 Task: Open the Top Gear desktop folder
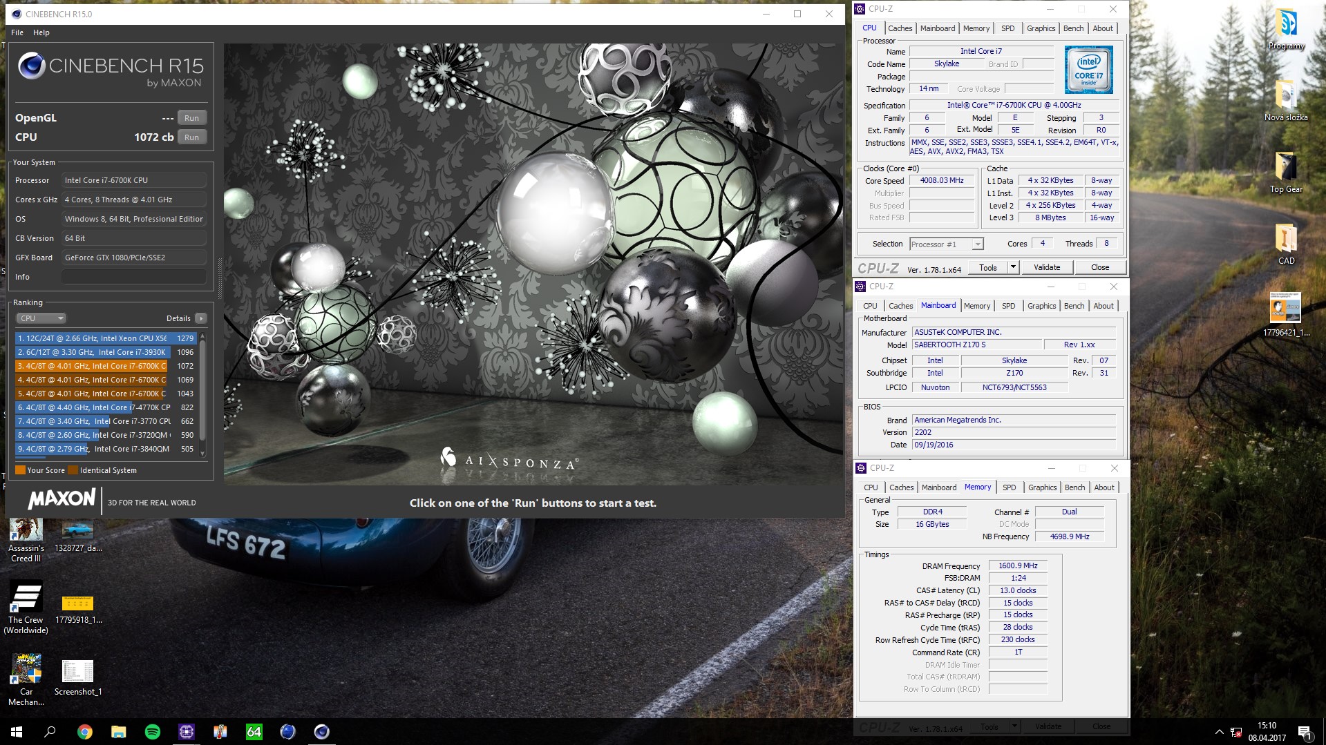pyautogui.click(x=1286, y=173)
